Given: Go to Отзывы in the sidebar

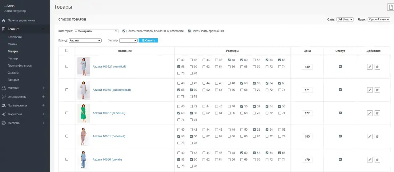Looking at the screenshot, I should click(13, 73).
